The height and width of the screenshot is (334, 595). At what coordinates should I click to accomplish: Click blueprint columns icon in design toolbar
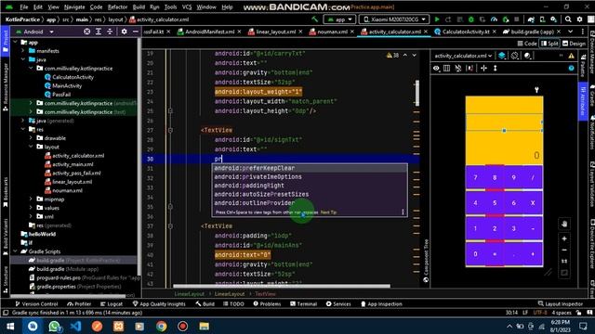click(x=446, y=68)
